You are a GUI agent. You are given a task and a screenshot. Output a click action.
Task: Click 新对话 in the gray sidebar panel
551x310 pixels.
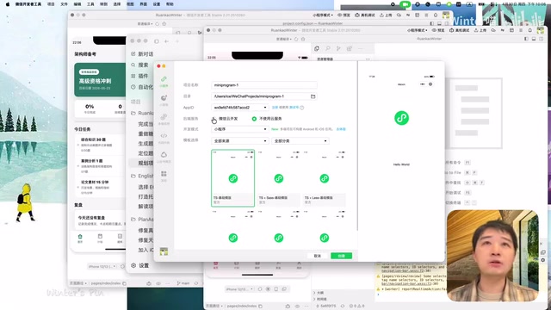click(142, 53)
